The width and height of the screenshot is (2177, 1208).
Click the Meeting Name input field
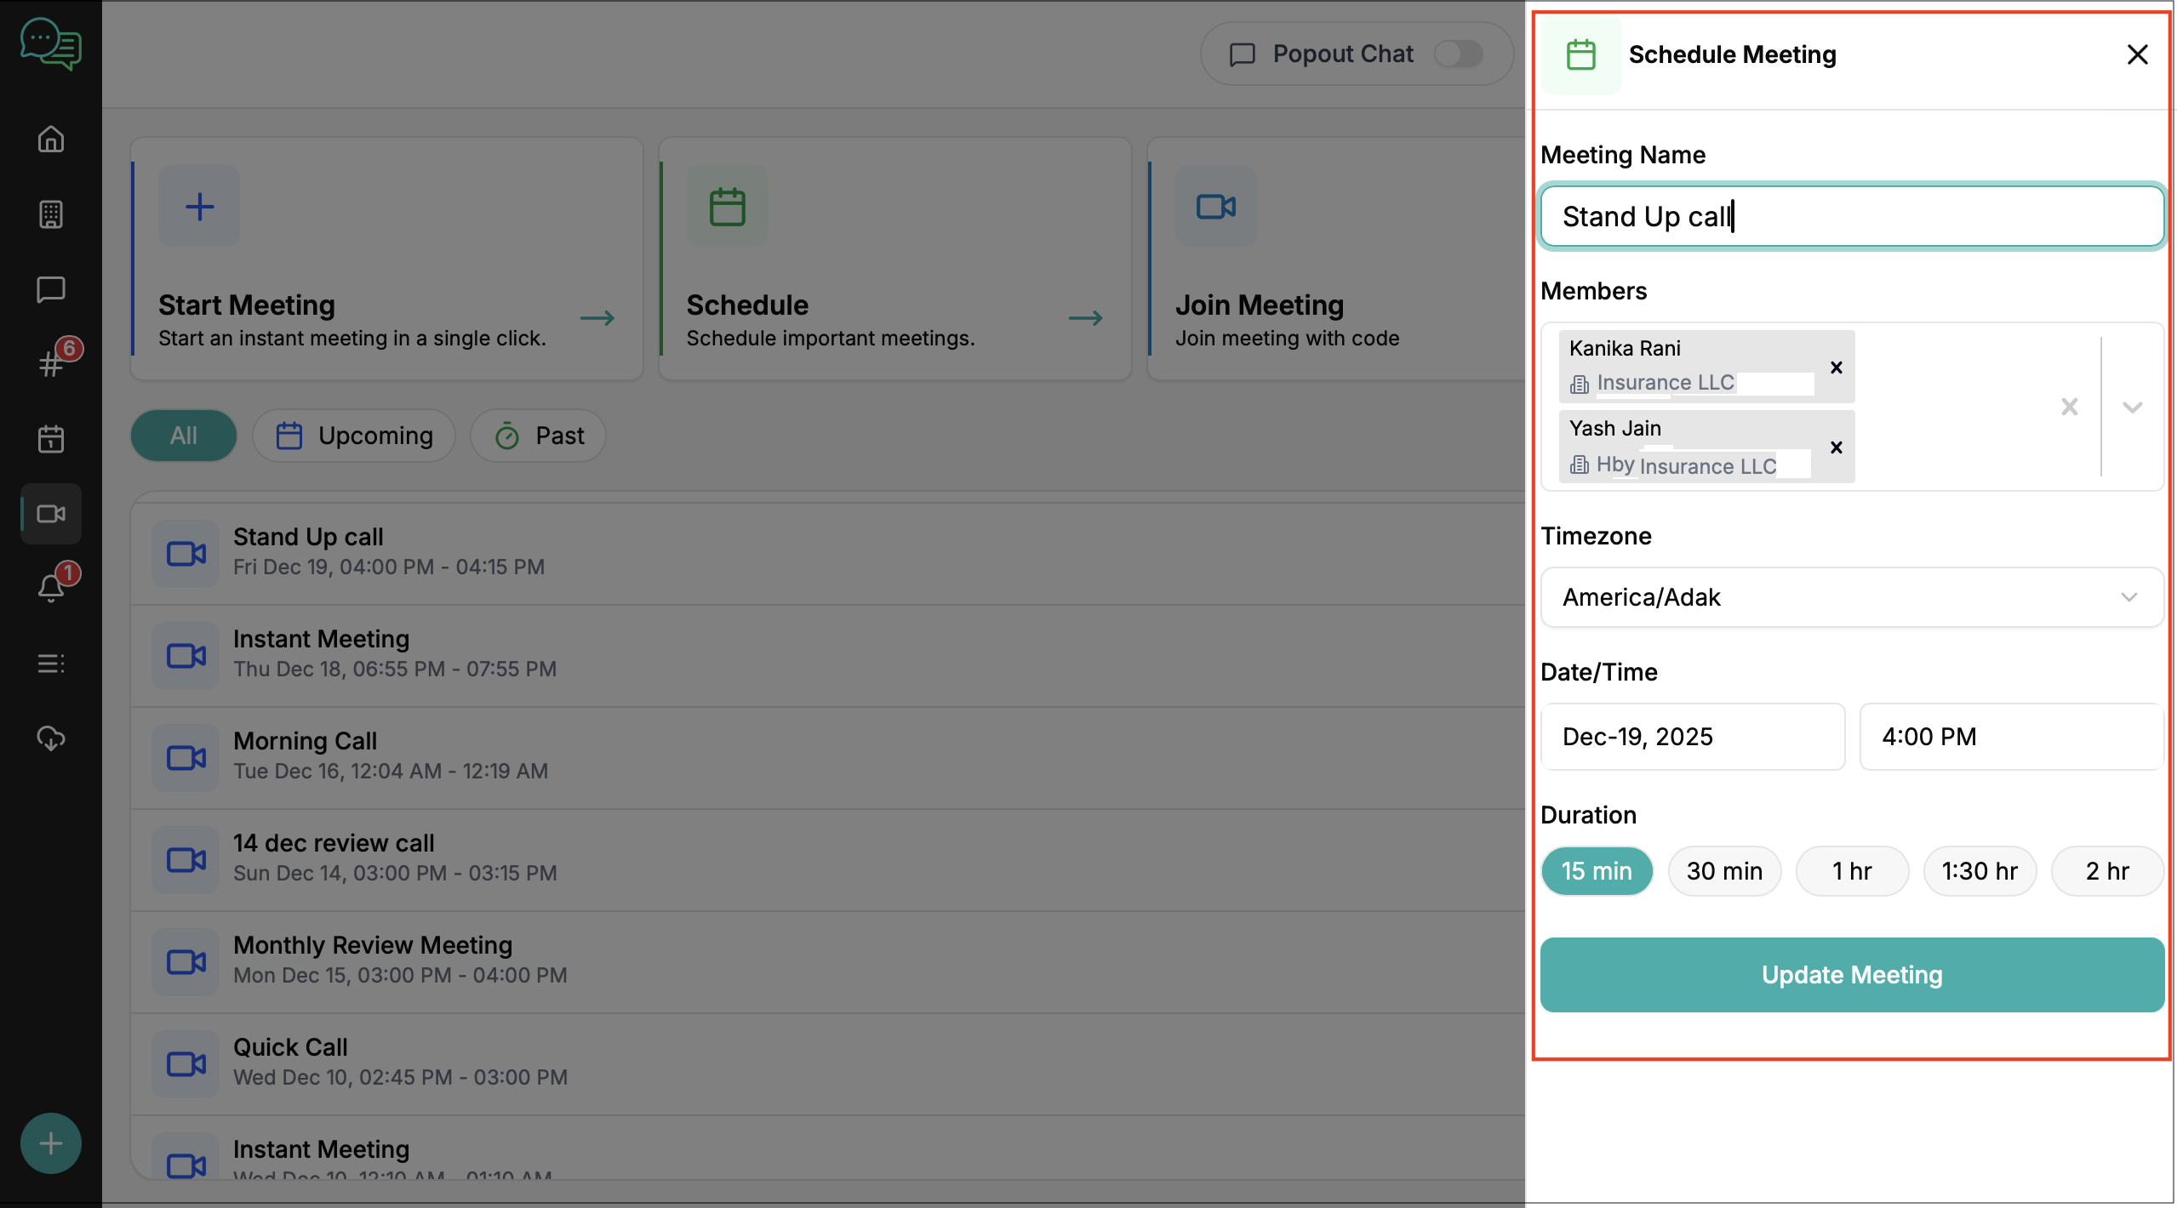(1852, 217)
